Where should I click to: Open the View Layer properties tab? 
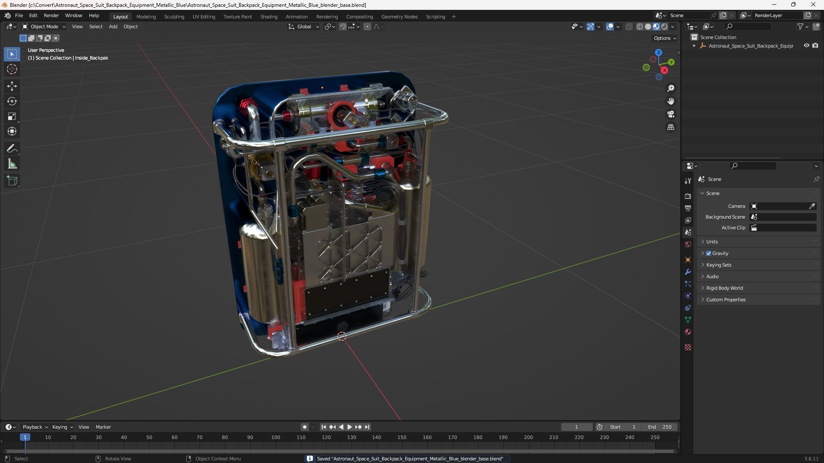click(x=688, y=220)
